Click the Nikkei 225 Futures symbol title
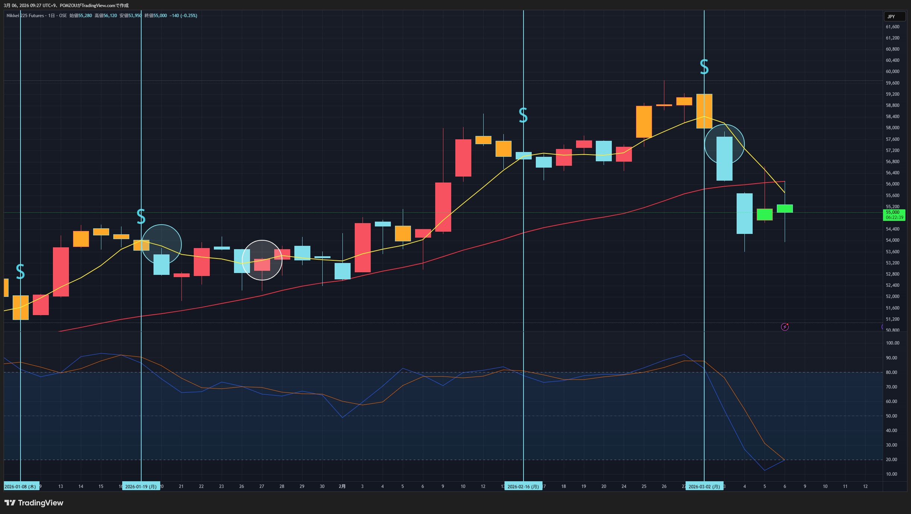 click(25, 16)
